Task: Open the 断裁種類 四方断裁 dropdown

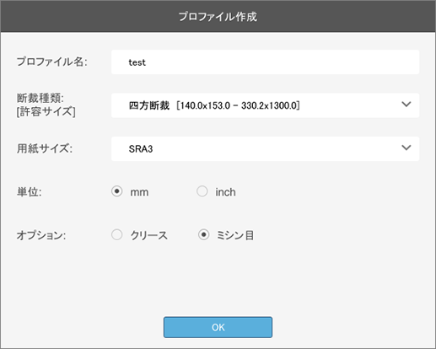Action: [265, 105]
